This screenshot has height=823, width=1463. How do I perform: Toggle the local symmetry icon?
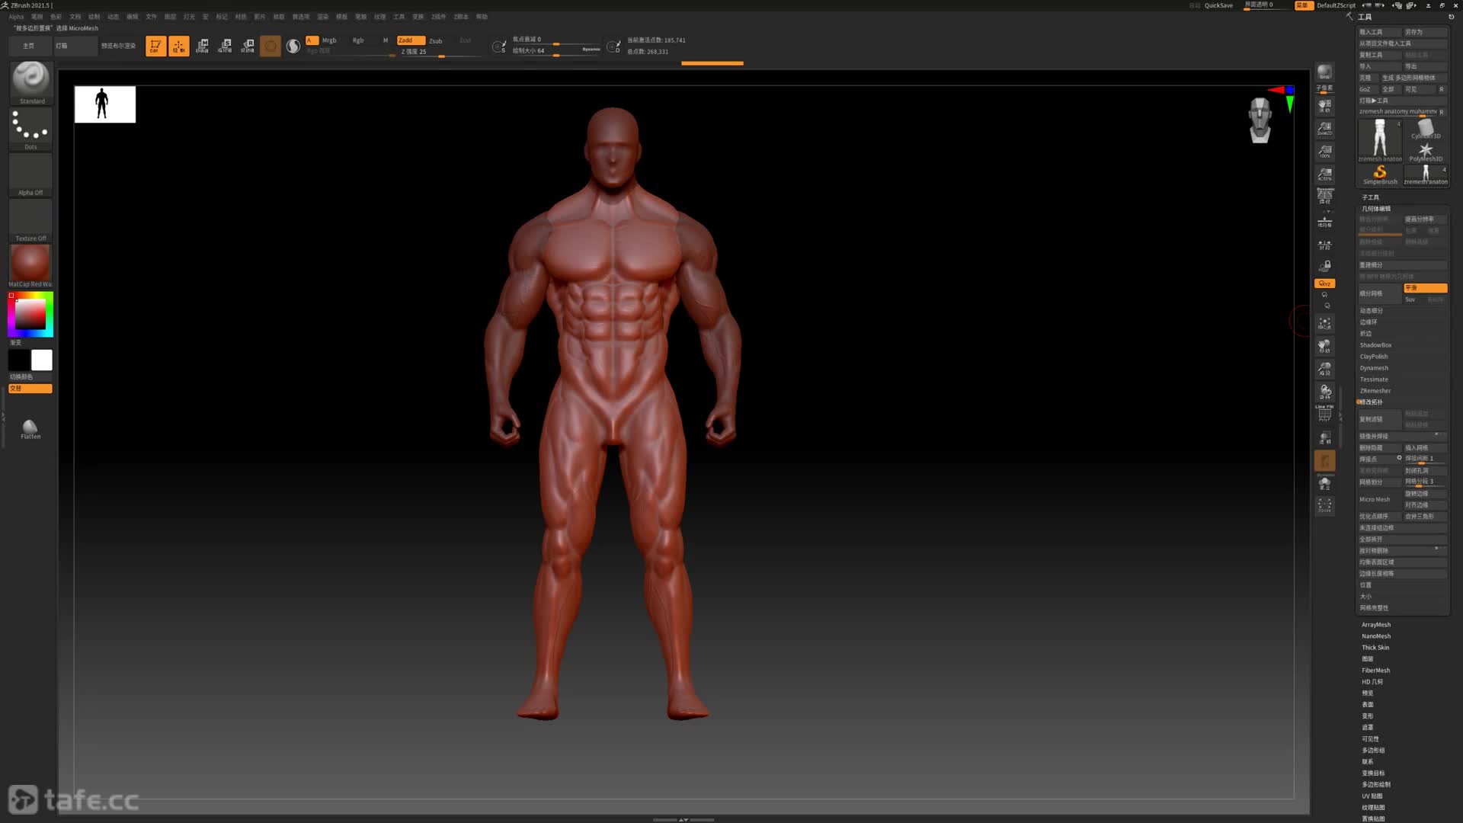coord(1325,244)
